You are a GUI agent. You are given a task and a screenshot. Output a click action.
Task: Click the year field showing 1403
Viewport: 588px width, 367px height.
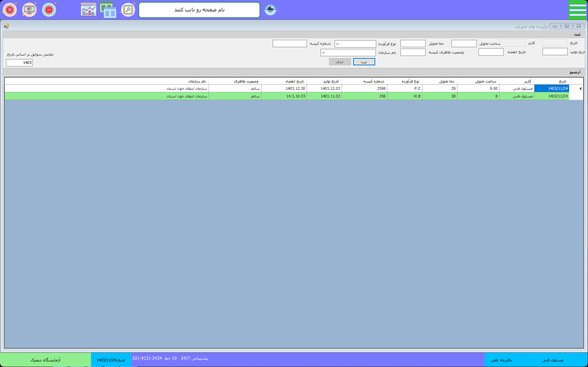(x=19, y=63)
